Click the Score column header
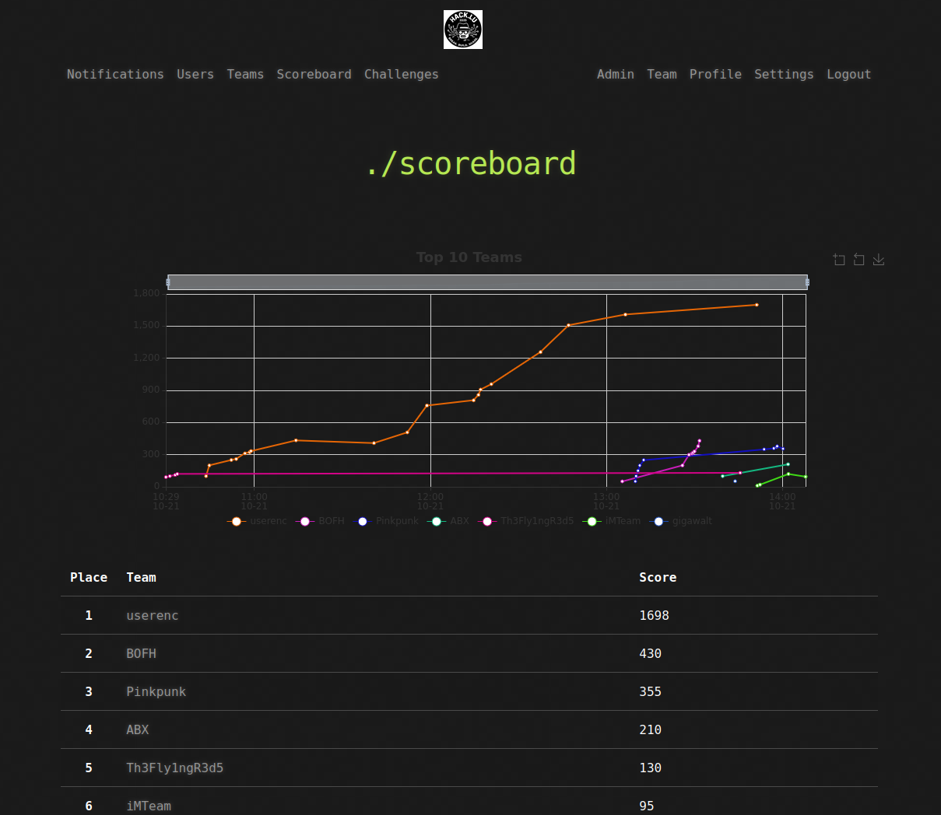941x815 pixels. tap(658, 577)
